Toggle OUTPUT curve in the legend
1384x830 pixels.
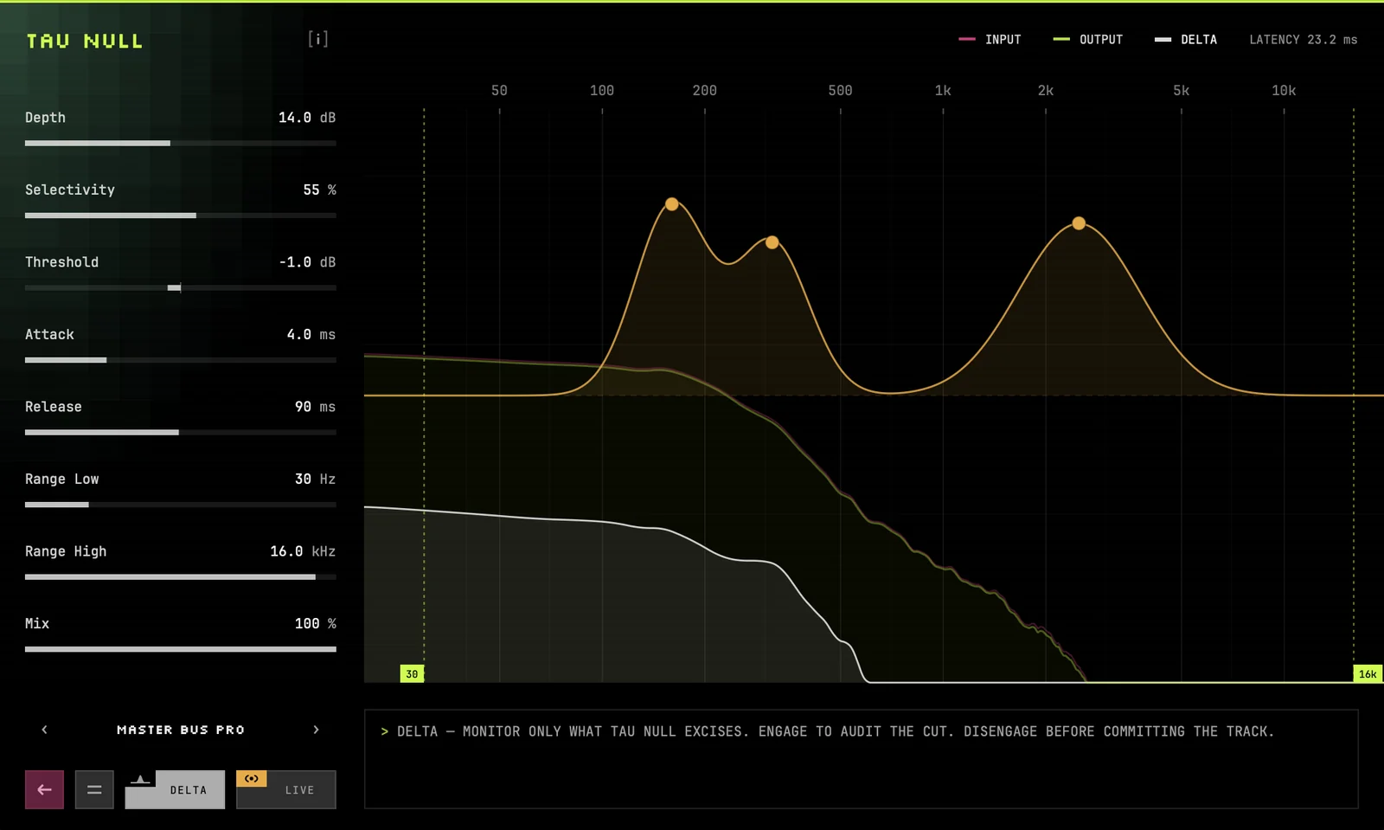pos(1087,40)
